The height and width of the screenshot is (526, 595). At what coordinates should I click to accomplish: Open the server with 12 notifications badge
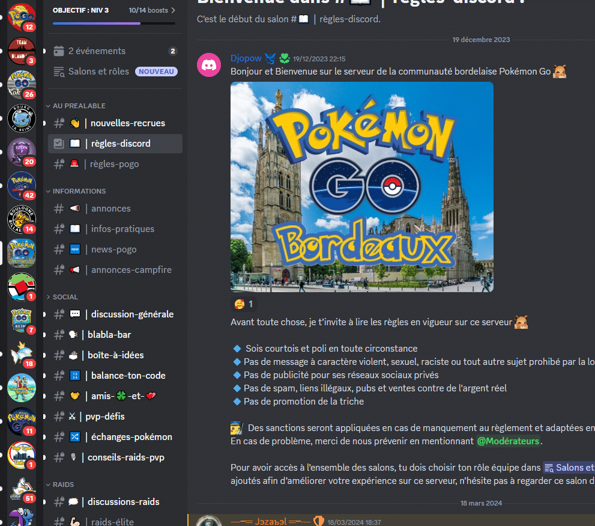pyautogui.click(x=22, y=17)
